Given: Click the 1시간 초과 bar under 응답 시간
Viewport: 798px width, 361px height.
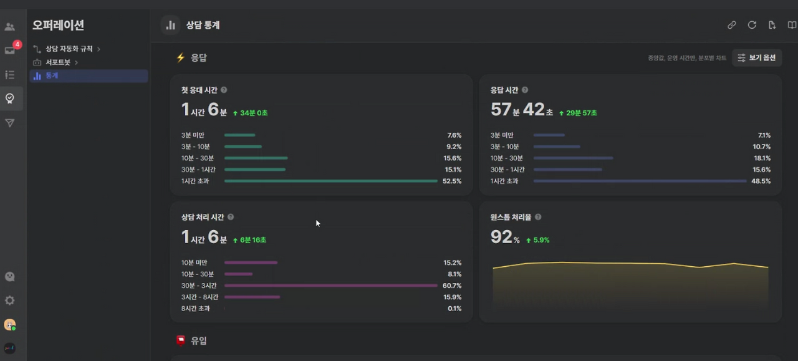Looking at the screenshot, I should pyautogui.click(x=640, y=181).
